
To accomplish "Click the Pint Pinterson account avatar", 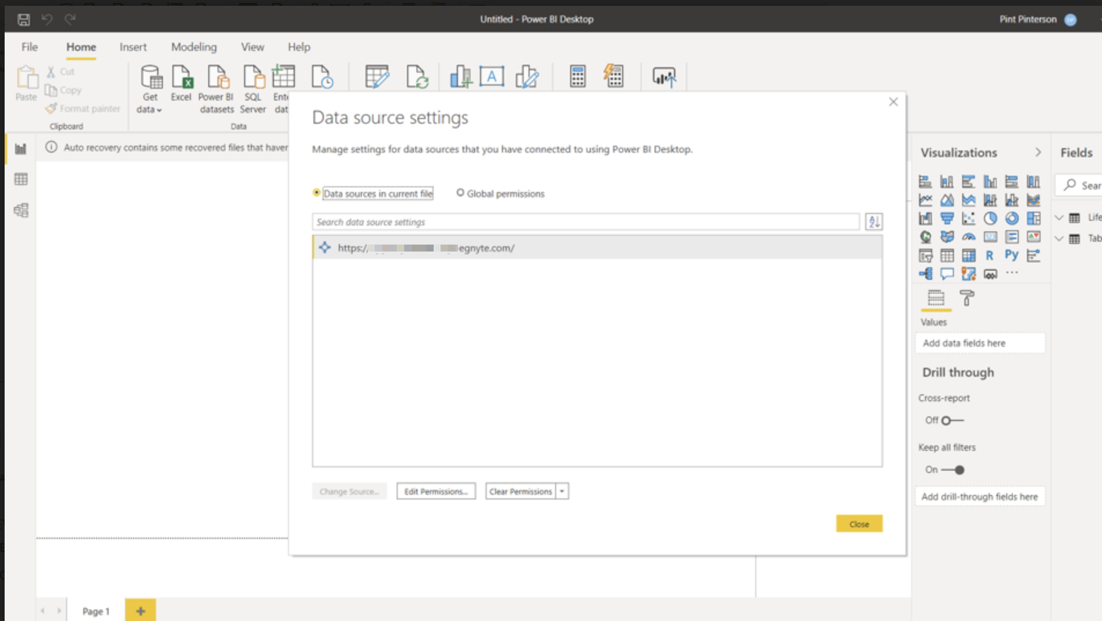I will point(1070,20).
